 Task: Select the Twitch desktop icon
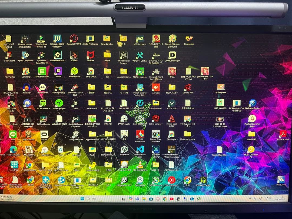click(58, 71)
